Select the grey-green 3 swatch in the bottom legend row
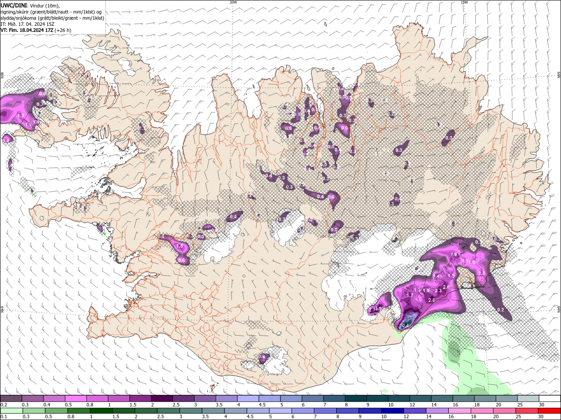The image size is (561, 420). pos(191,411)
